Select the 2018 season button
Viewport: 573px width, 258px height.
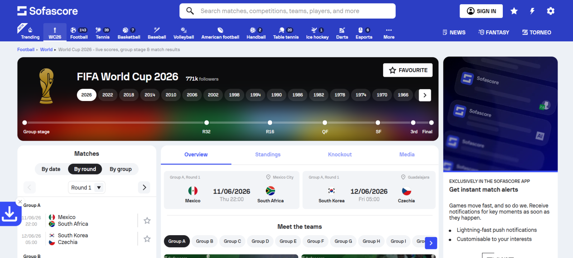tap(129, 95)
